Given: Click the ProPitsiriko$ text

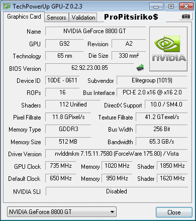Looking at the screenshot, I should tap(131, 17).
